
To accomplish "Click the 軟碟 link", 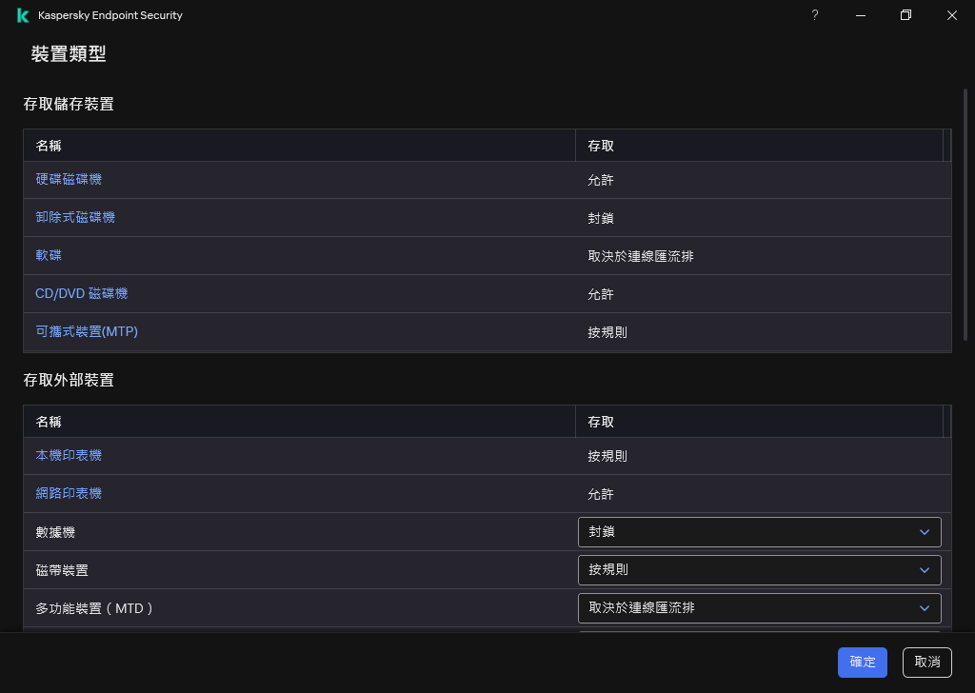I will [49, 256].
